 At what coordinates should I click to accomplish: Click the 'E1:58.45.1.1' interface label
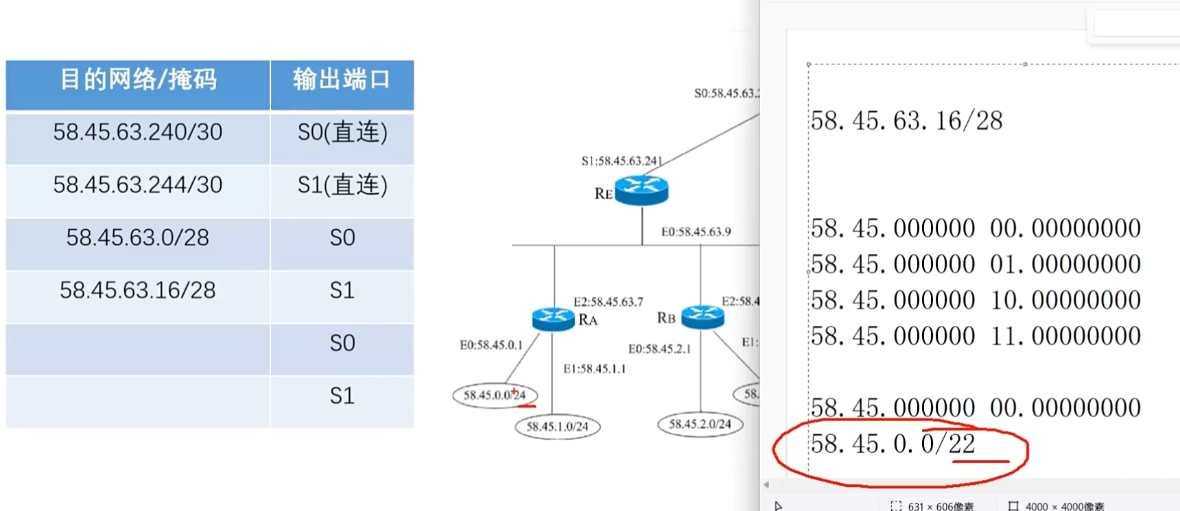tap(594, 369)
